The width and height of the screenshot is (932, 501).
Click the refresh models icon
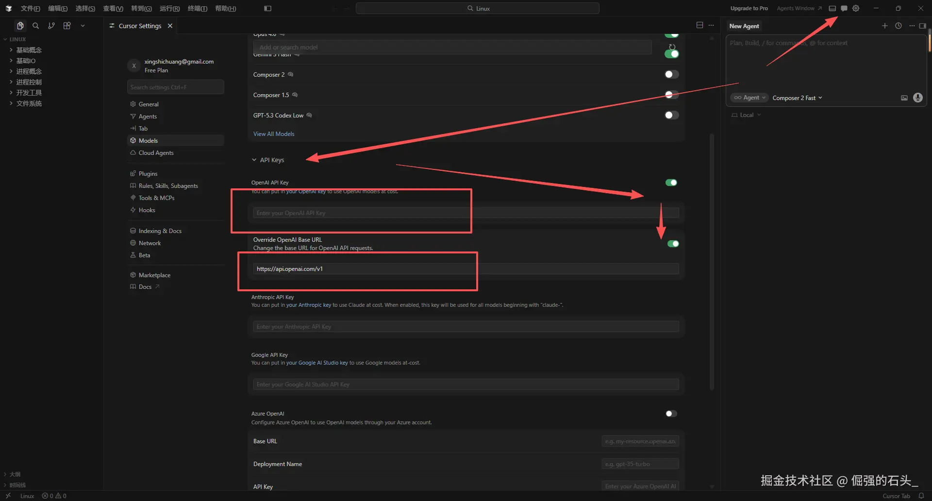pyautogui.click(x=672, y=47)
